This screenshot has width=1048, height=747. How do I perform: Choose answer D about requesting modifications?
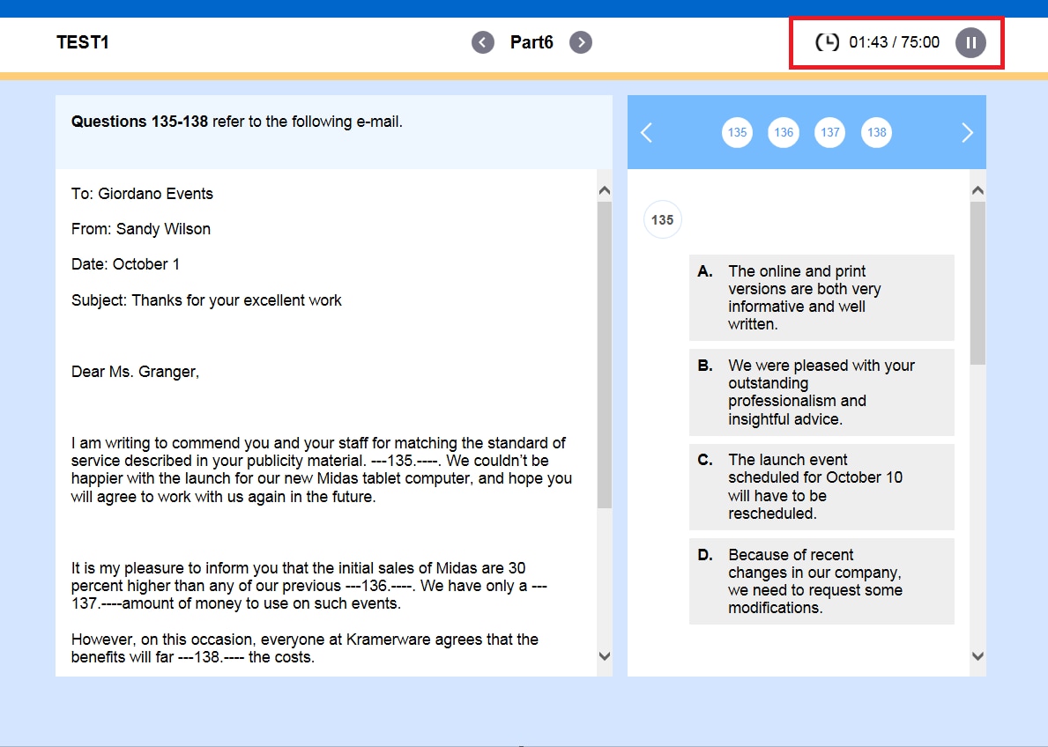821,581
